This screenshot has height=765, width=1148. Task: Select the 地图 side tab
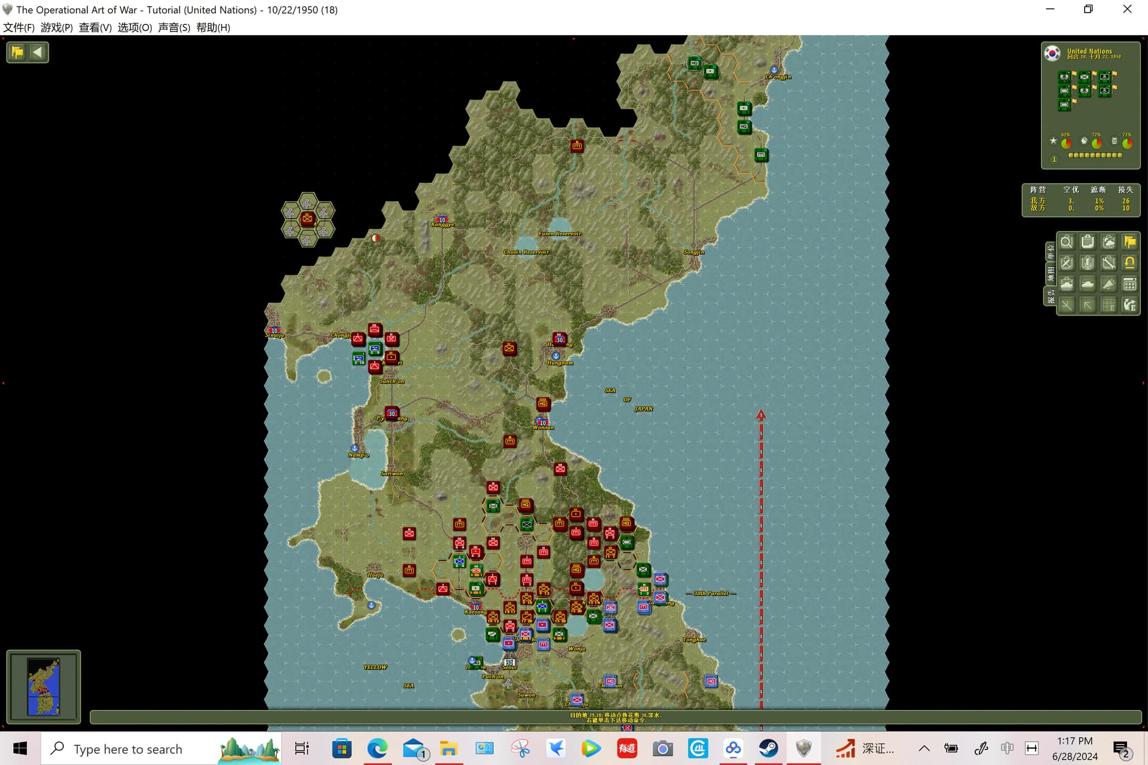[1051, 274]
